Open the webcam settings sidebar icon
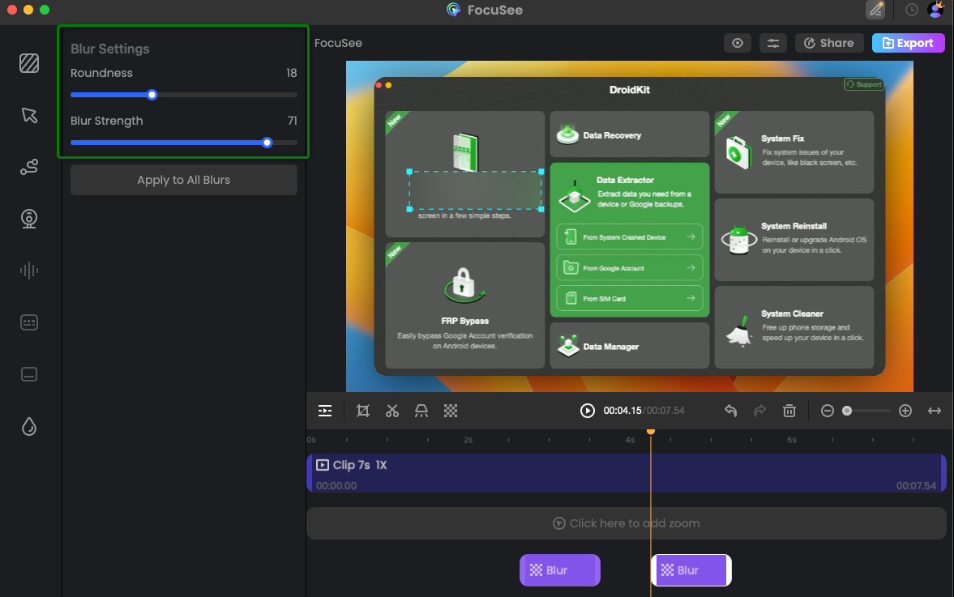The height and width of the screenshot is (597, 954). coord(29,218)
